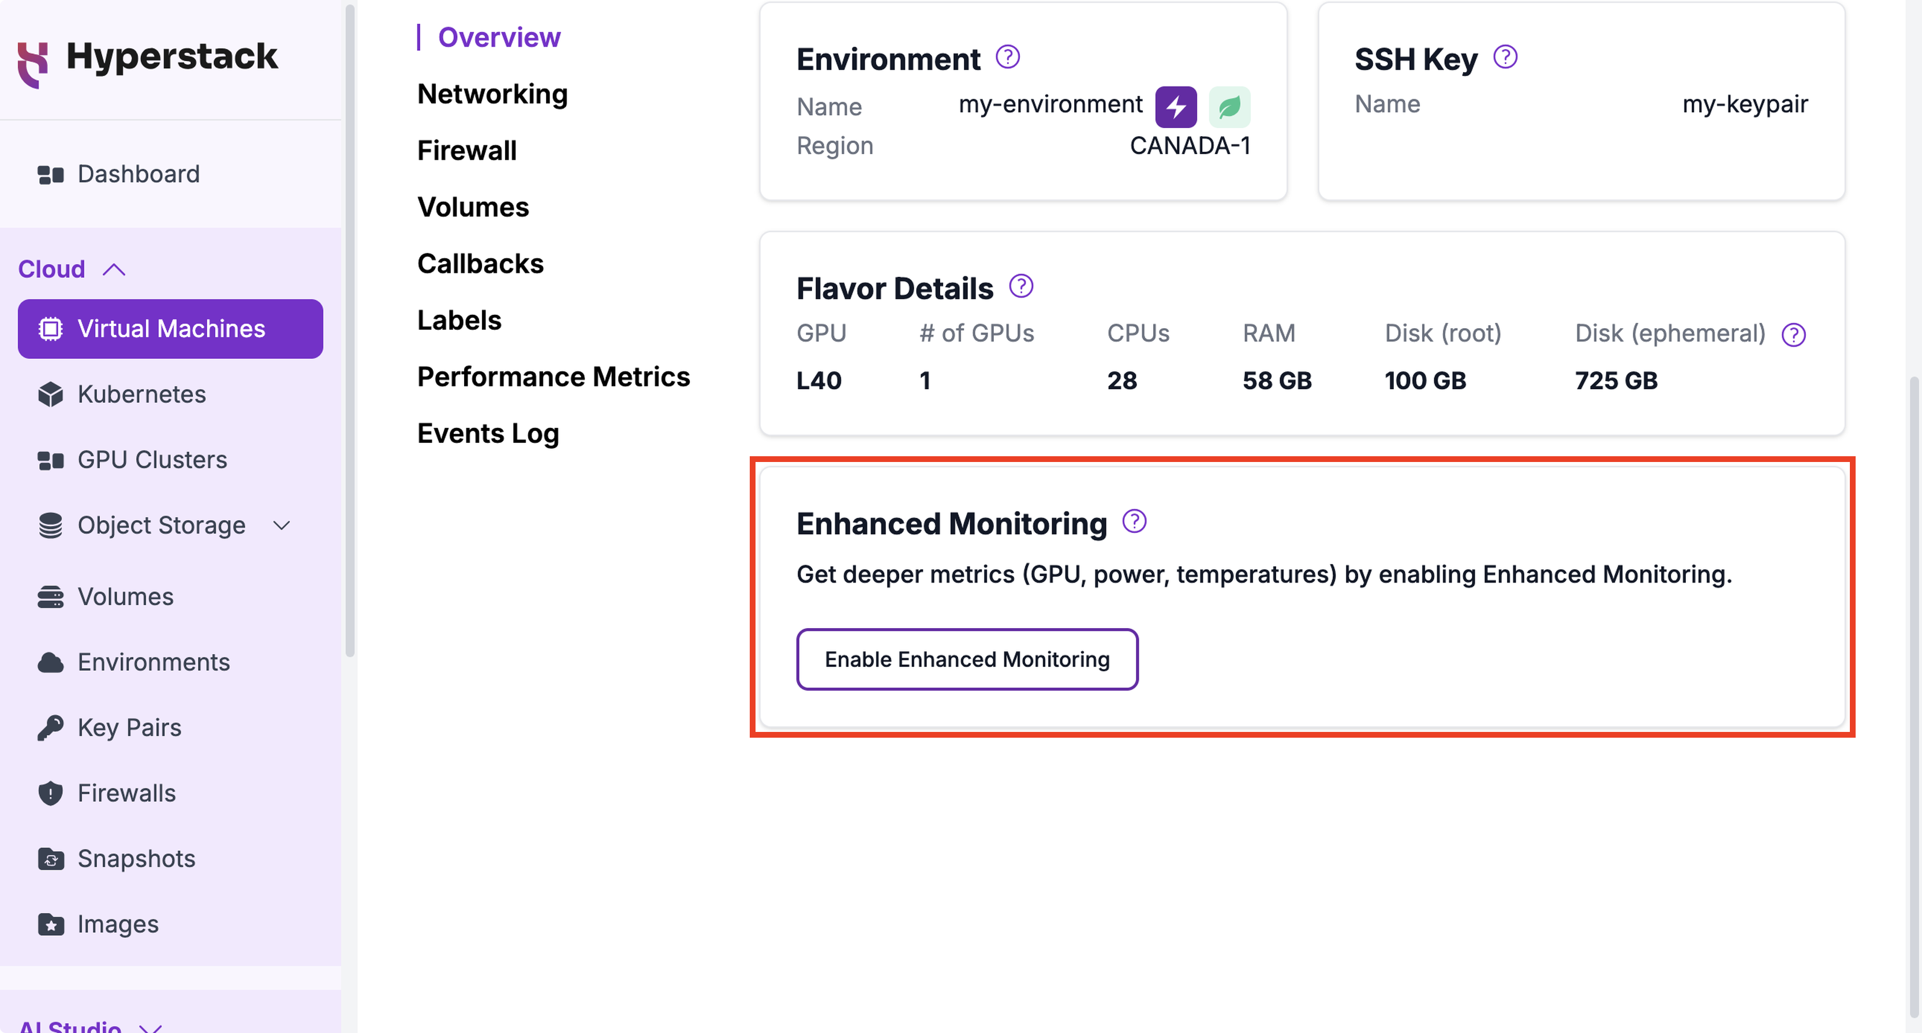Click the Environments cloud icon

pyautogui.click(x=50, y=662)
